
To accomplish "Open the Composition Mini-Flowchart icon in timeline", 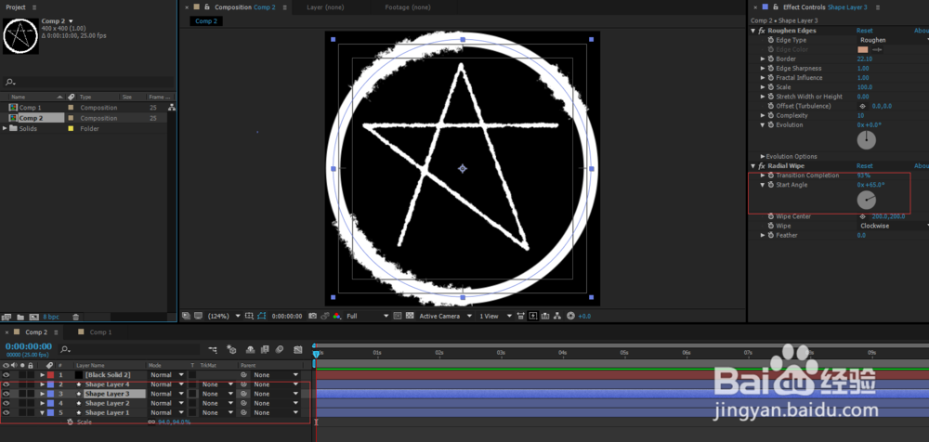I will pos(214,349).
